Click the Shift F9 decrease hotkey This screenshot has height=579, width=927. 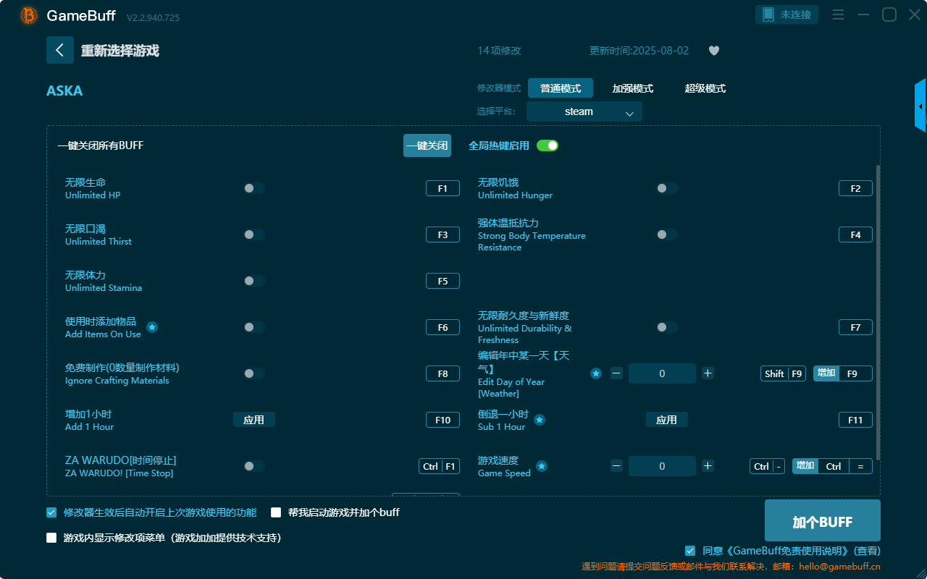(783, 373)
